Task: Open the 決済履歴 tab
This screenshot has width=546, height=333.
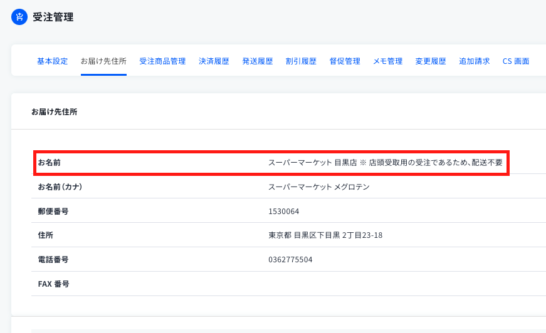Action: click(214, 61)
